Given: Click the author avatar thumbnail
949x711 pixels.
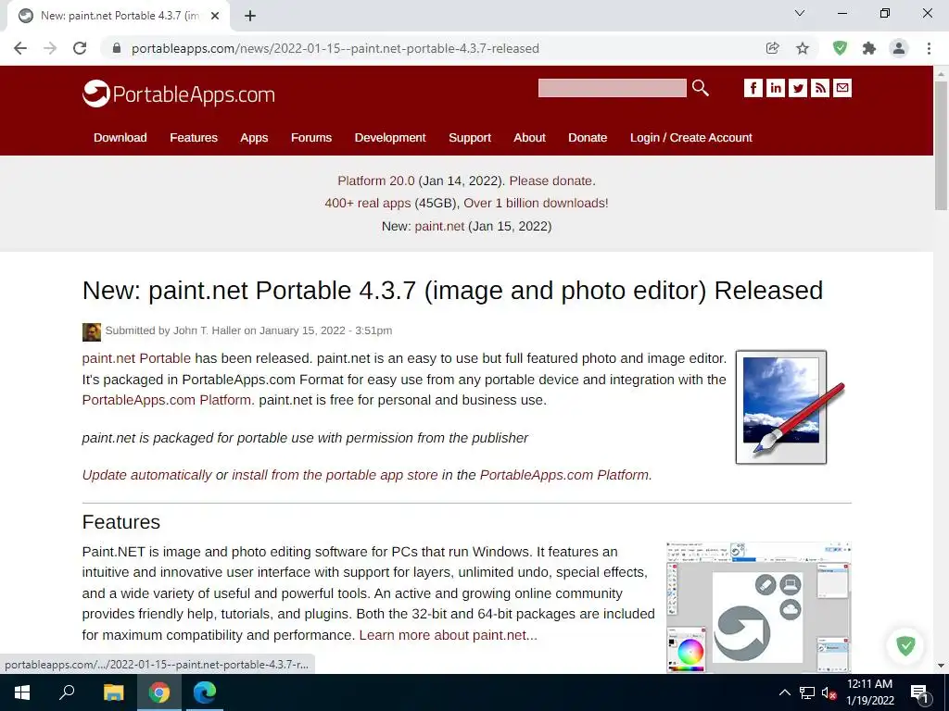Looking at the screenshot, I should click(x=92, y=331).
